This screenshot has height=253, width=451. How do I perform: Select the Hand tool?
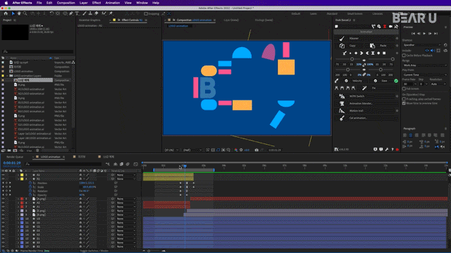[x=19, y=13]
